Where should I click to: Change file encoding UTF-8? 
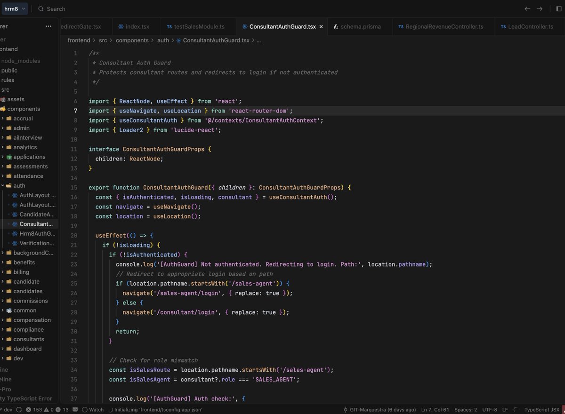[490, 409]
